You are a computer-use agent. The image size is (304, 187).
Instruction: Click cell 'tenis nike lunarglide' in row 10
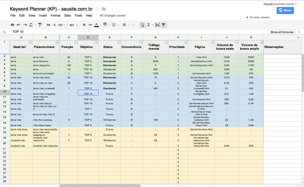[x=46, y=93]
